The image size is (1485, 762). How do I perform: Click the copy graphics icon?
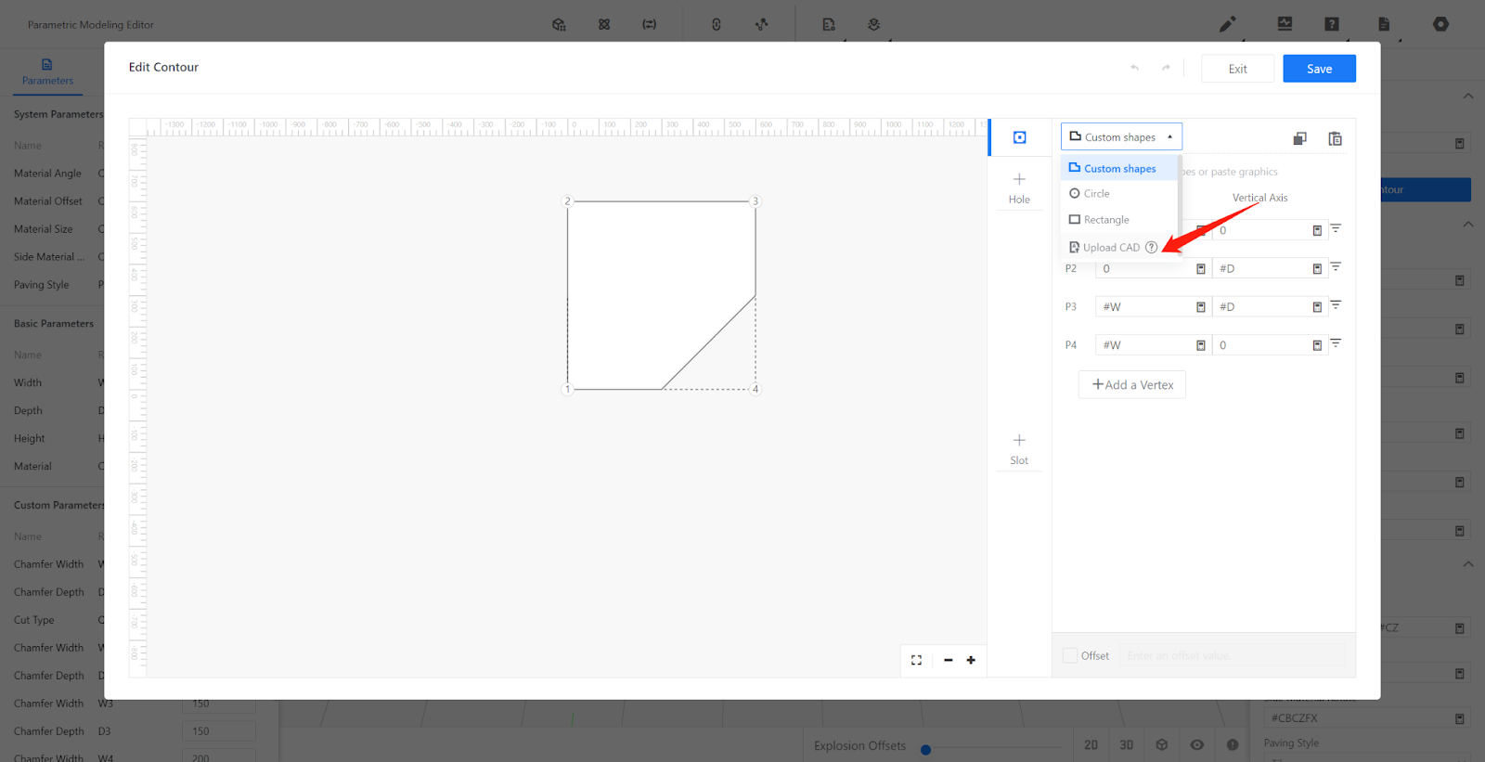pos(1299,138)
